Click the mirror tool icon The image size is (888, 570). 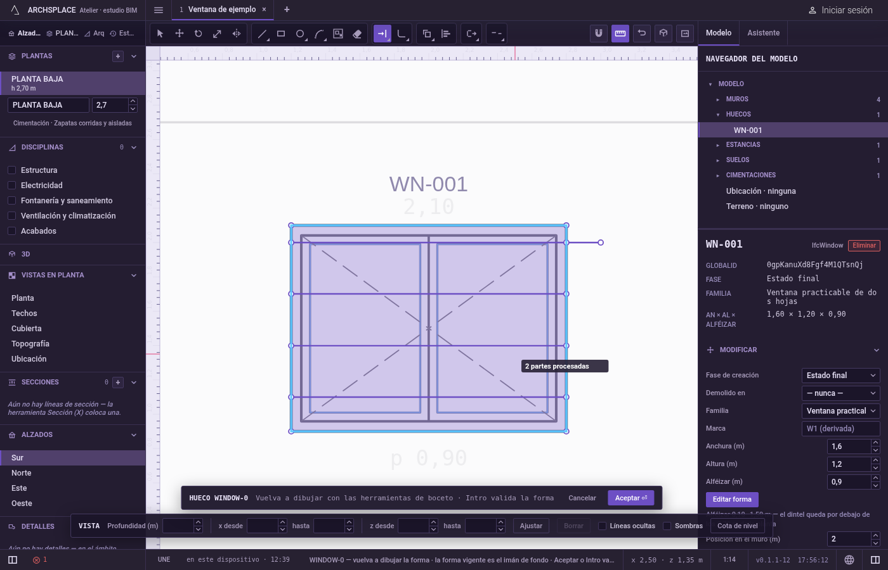pyautogui.click(x=236, y=34)
